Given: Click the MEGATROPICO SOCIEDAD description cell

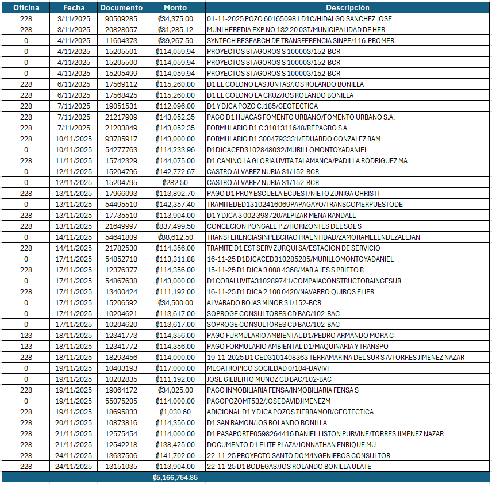Looking at the screenshot, I should [x=347, y=368].
